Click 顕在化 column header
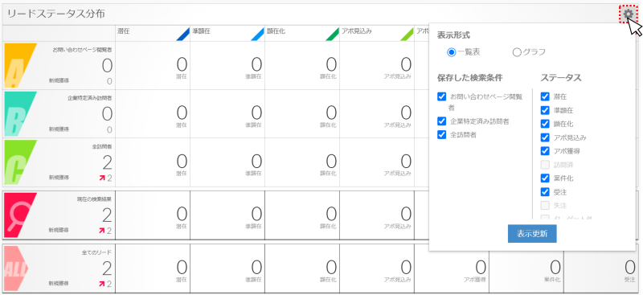 point(302,33)
